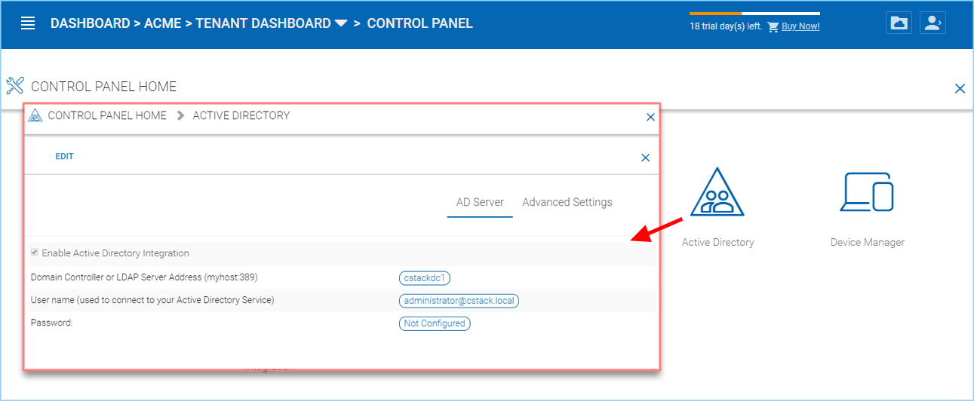Click the Active Directory breadcrumb logo icon
Image resolution: width=974 pixels, height=401 pixels.
click(x=35, y=116)
